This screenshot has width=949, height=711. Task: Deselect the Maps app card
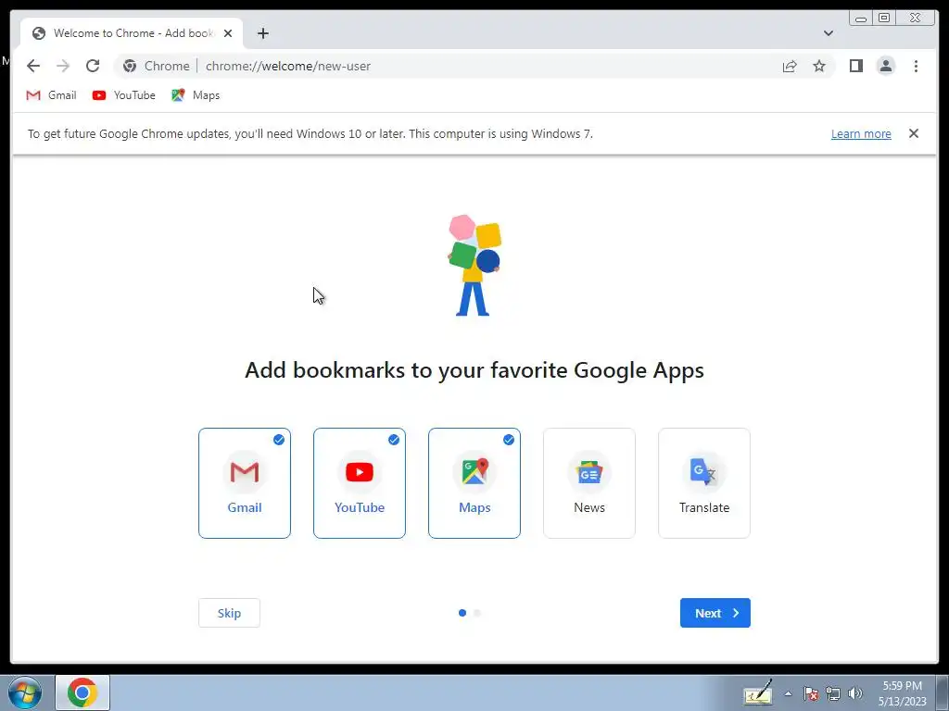474,483
